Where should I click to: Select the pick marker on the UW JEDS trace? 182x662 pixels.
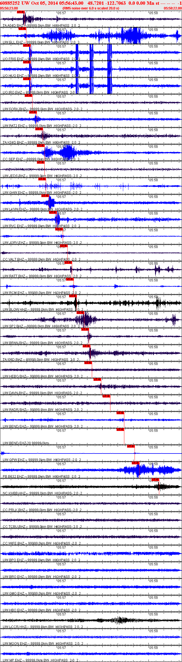point(41,162)
